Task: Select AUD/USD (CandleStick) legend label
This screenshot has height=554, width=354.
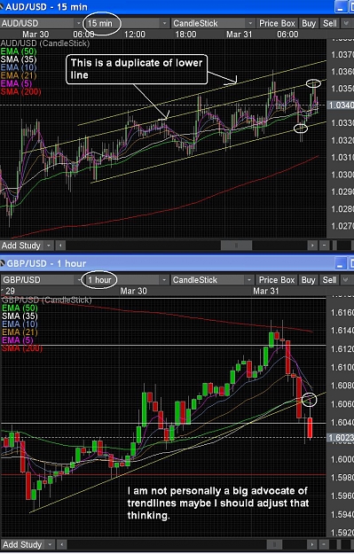Action: point(45,43)
